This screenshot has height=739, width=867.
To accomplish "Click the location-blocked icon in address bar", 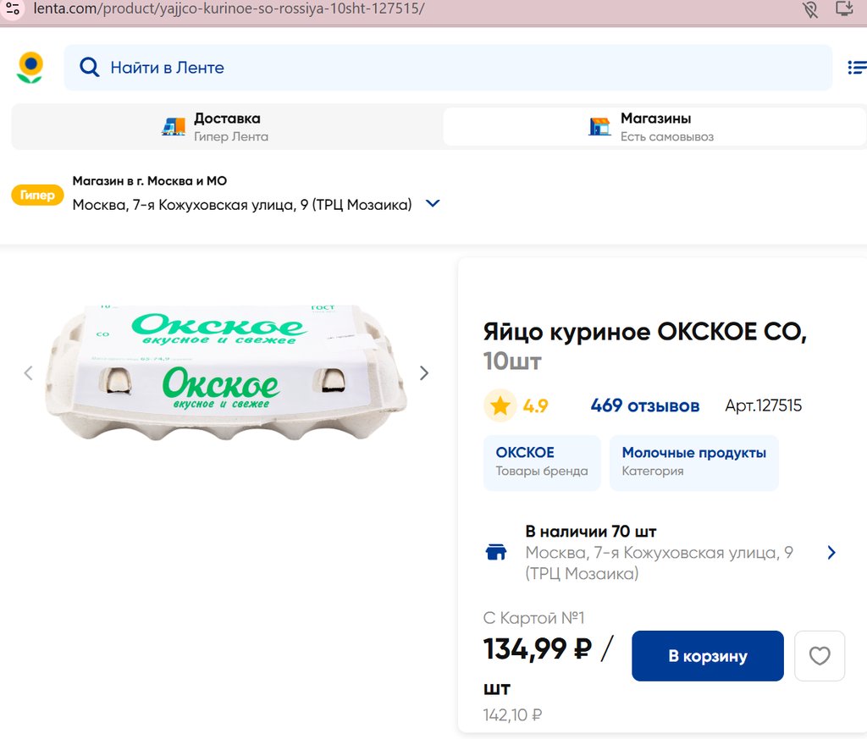I will tap(810, 9).
